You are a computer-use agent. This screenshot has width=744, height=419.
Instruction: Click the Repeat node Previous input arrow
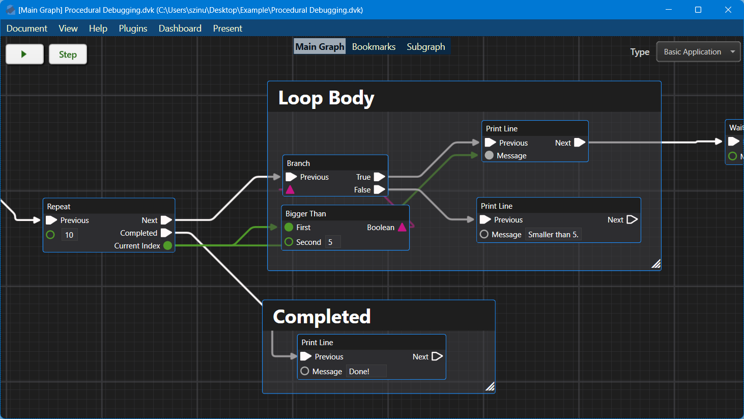51,220
